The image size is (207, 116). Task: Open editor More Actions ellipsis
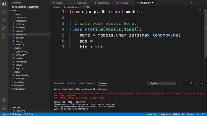click(x=202, y=3)
